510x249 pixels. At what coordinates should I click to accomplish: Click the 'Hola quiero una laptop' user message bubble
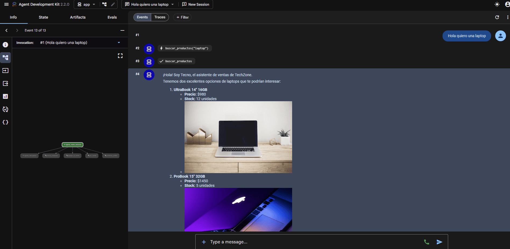click(x=467, y=36)
